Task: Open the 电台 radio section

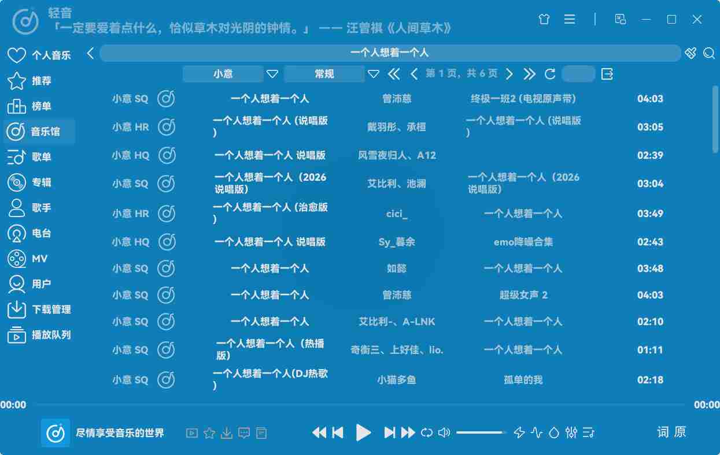Action: pyautogui.click(x=39, y=233)
